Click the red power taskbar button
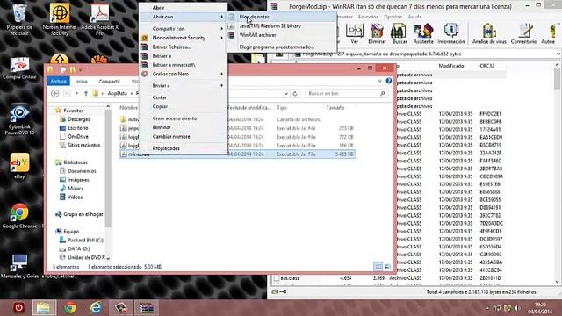The image size is (562, 316). tap(18, 307)
